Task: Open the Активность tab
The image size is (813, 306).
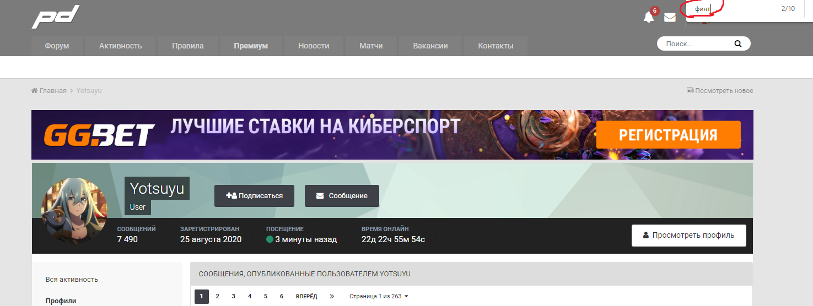Action: [x=121, y=46]
